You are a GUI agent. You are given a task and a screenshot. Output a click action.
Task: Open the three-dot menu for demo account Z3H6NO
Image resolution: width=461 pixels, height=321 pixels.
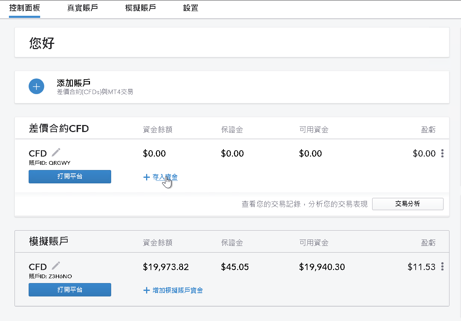[442, 266]
